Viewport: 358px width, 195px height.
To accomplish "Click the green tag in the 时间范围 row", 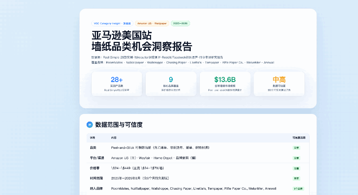I will tap(296, 178).
